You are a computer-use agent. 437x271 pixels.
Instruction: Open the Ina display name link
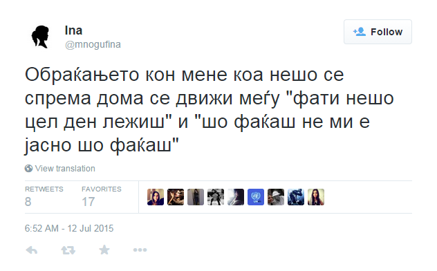[73, 30]
